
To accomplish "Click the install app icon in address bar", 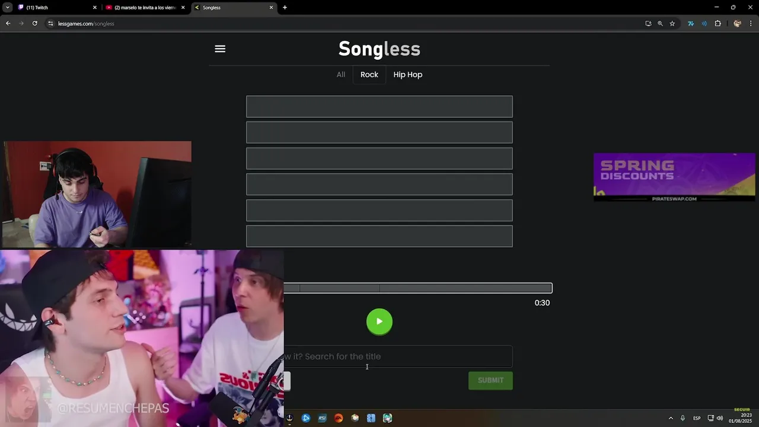I will coord(648,24).
